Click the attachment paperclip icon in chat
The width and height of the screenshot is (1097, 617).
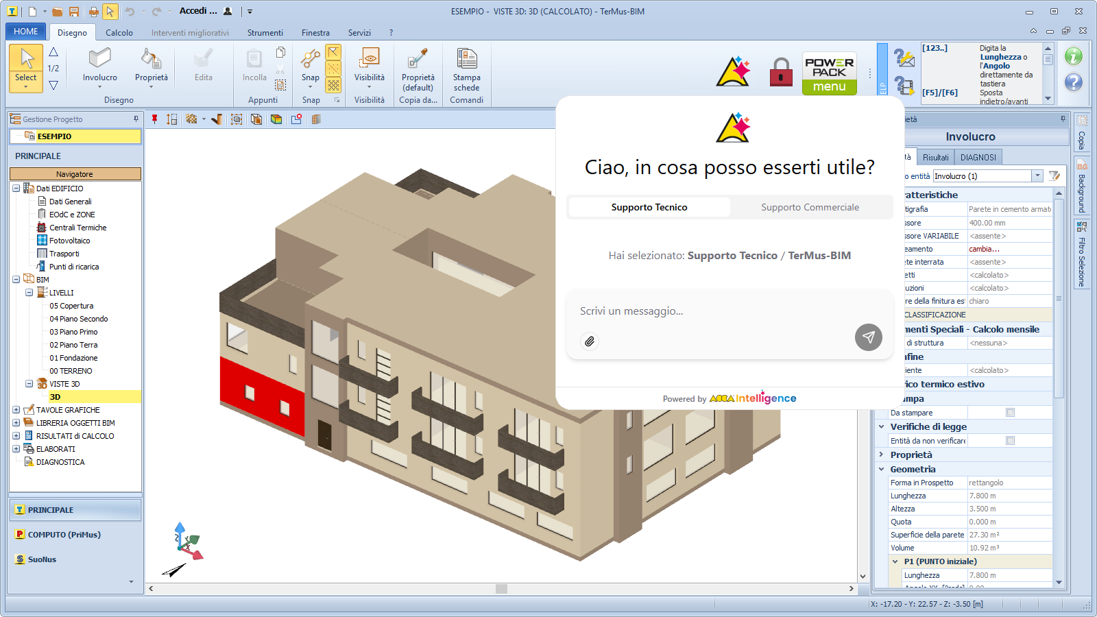[589, 341]
